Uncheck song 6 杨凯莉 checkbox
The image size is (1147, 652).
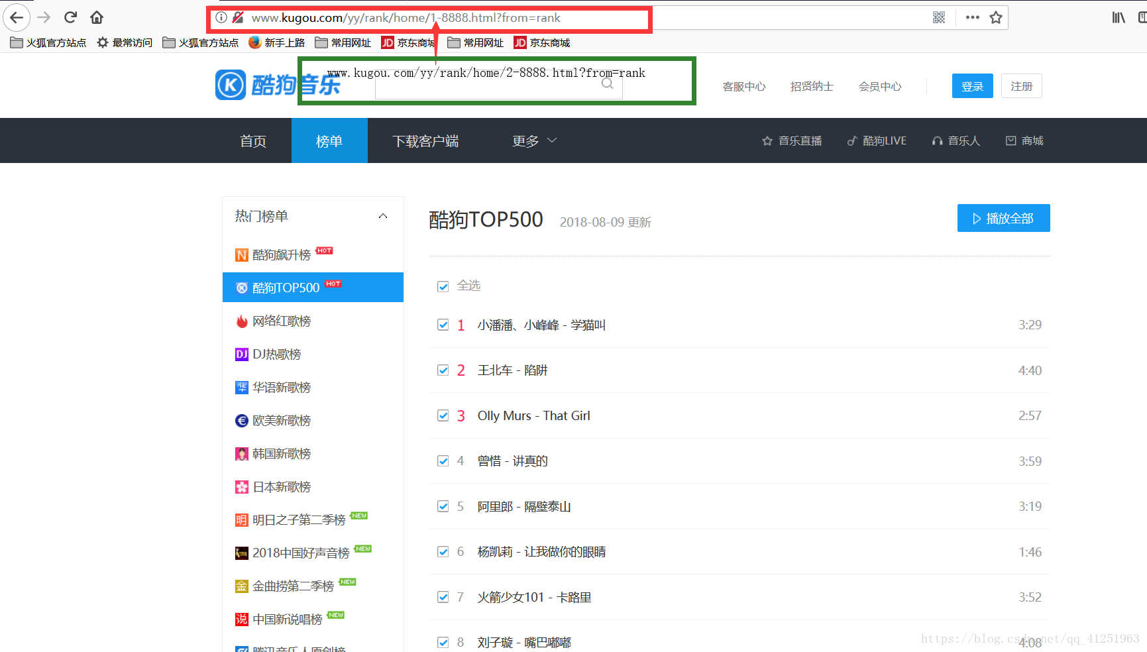click(443, 552)
